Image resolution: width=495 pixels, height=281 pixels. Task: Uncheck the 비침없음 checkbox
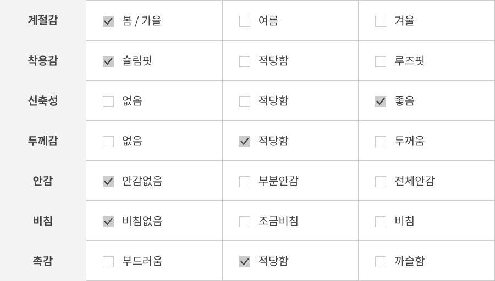tap(108, 222)
